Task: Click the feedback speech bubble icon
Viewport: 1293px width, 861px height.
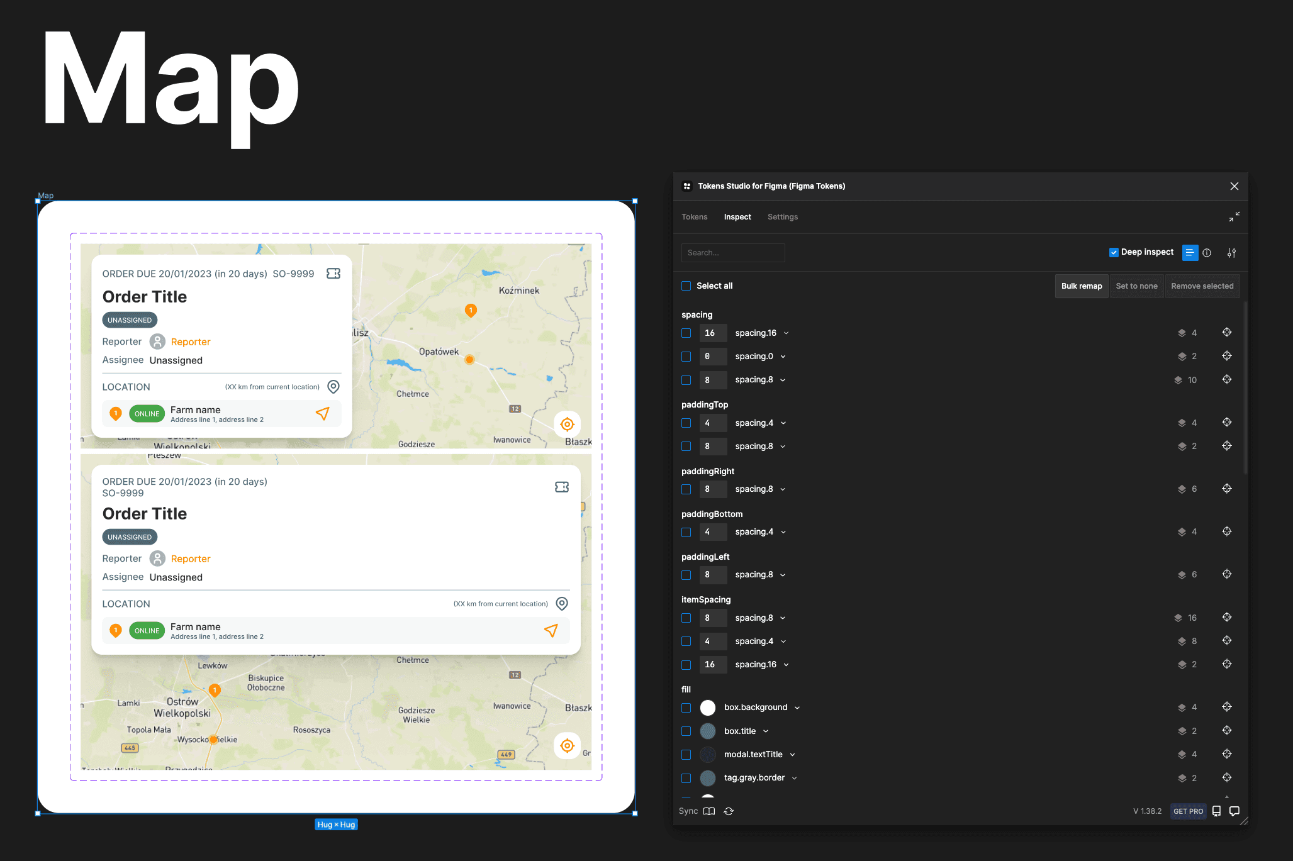Action: 1234,811
